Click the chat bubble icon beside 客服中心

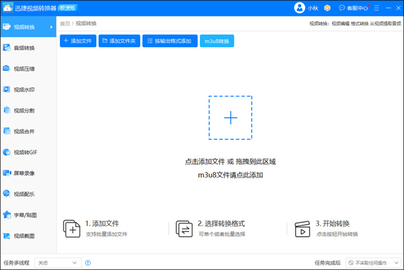(x=342, y=8)
